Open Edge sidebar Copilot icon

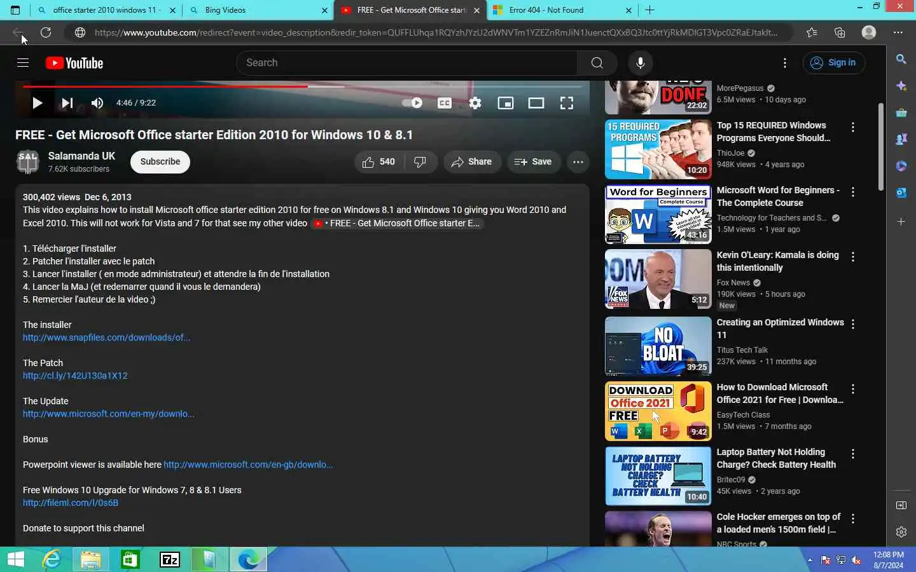[901, 86]
